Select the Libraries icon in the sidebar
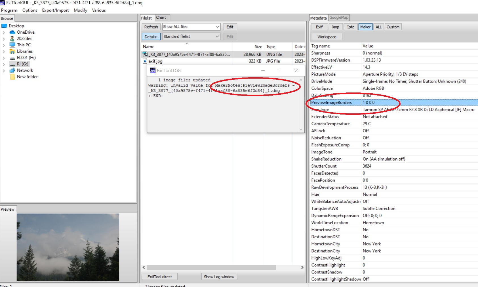 pyautogui.click(x=12, y=51)
